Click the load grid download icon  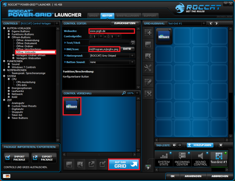pyautogui.click(x=148, y=56)
